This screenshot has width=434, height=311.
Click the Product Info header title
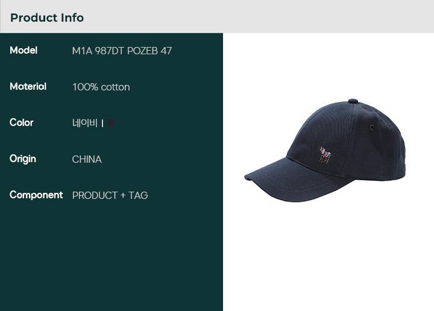47,17
